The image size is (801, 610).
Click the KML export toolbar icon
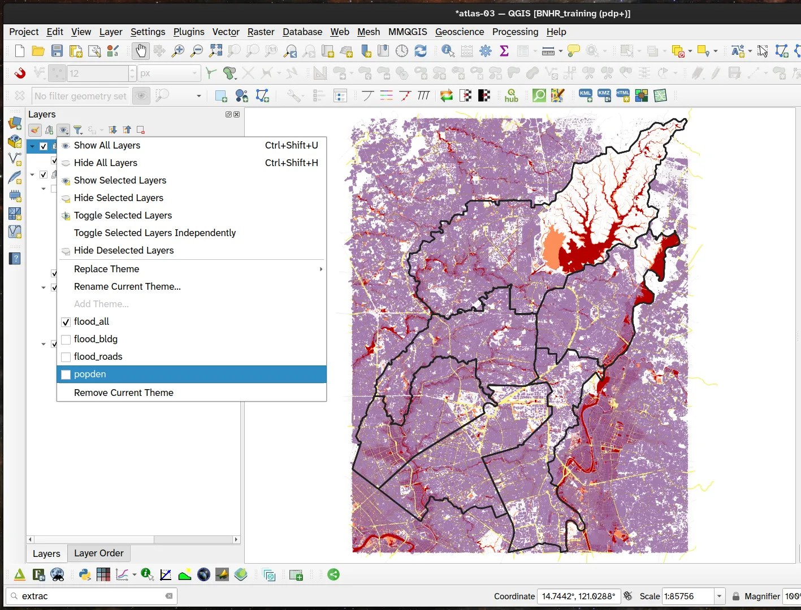[x=586, y=96]
